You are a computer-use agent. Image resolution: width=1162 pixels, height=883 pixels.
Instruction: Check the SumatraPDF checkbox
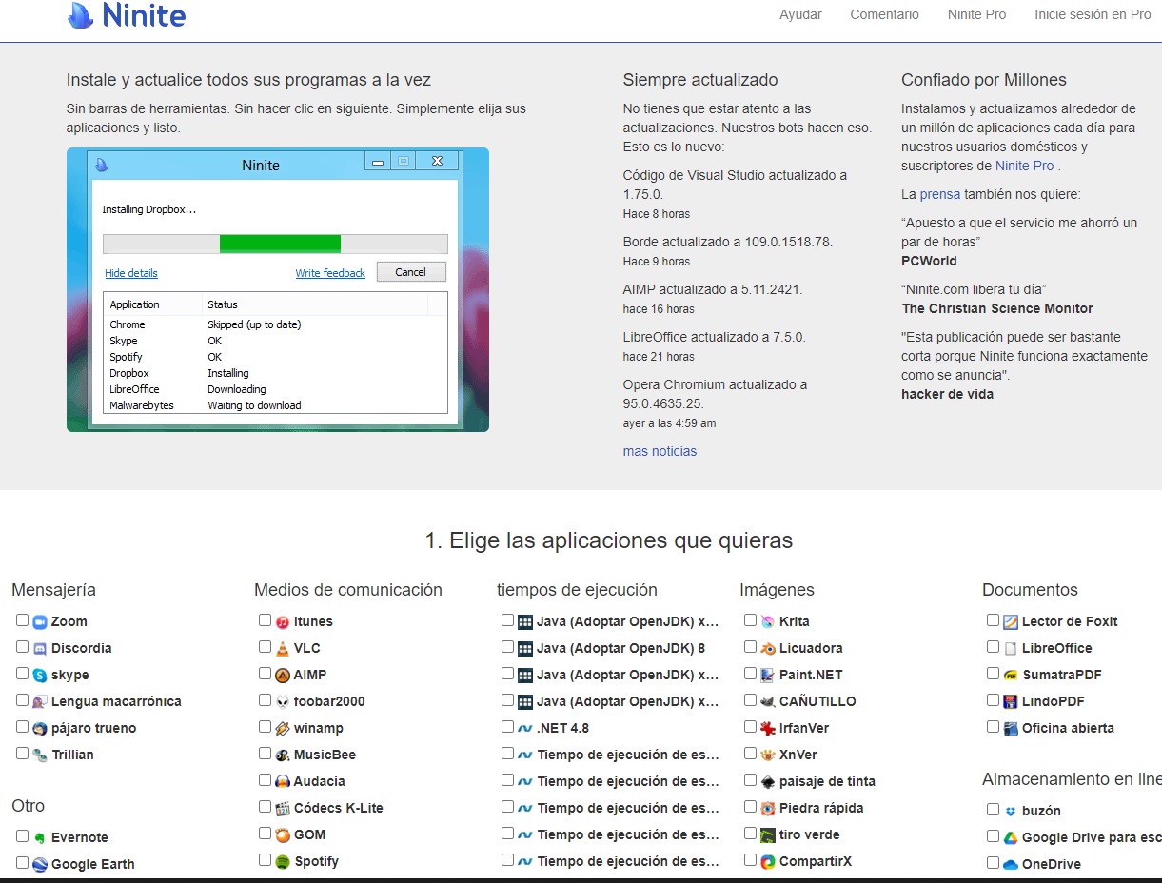pyautogui.click(x=993, y=674)
